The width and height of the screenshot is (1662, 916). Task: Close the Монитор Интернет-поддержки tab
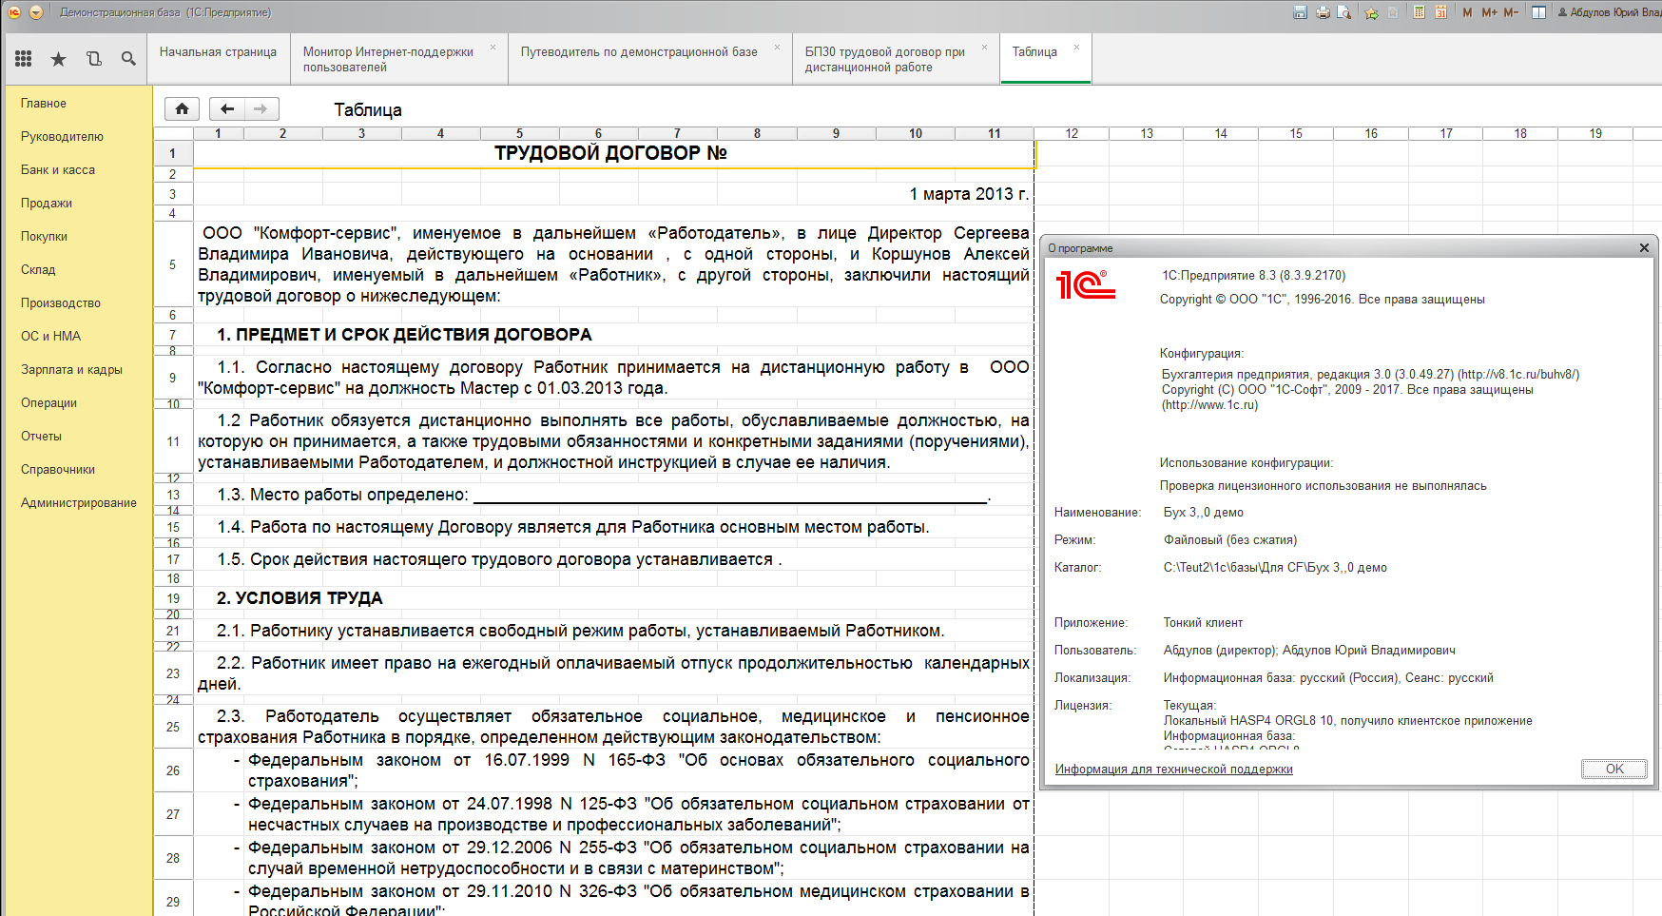493,47
